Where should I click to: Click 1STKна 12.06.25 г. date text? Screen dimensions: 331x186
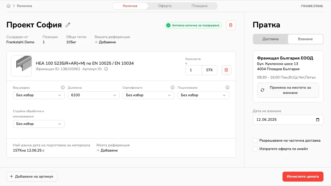coord(29,150)
